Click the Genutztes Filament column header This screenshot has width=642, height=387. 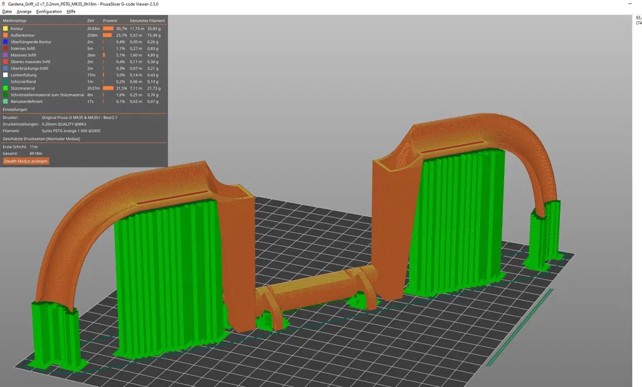click(147, 21)
